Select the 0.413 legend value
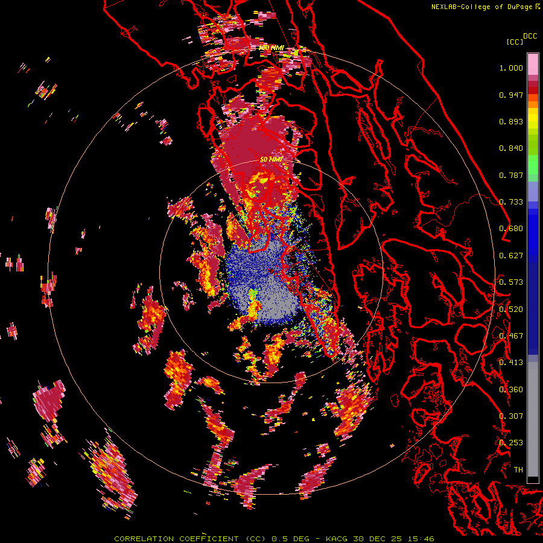 pyautogui.click(x=511, y=363)
